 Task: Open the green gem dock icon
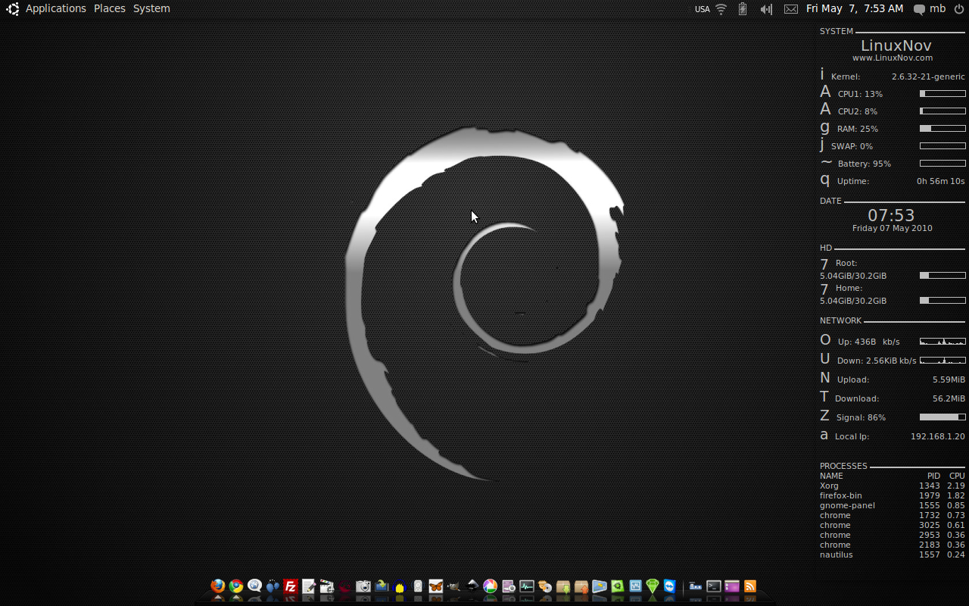653,586
